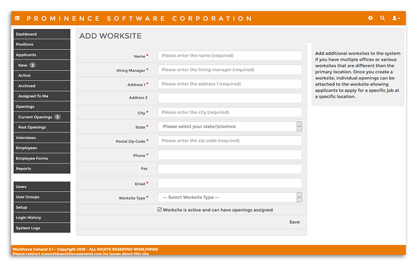Image resolution: width=417 pixels, height=266 pixels.
Task: Toggle the worksite is active checkbox
Action: (160, 209)
